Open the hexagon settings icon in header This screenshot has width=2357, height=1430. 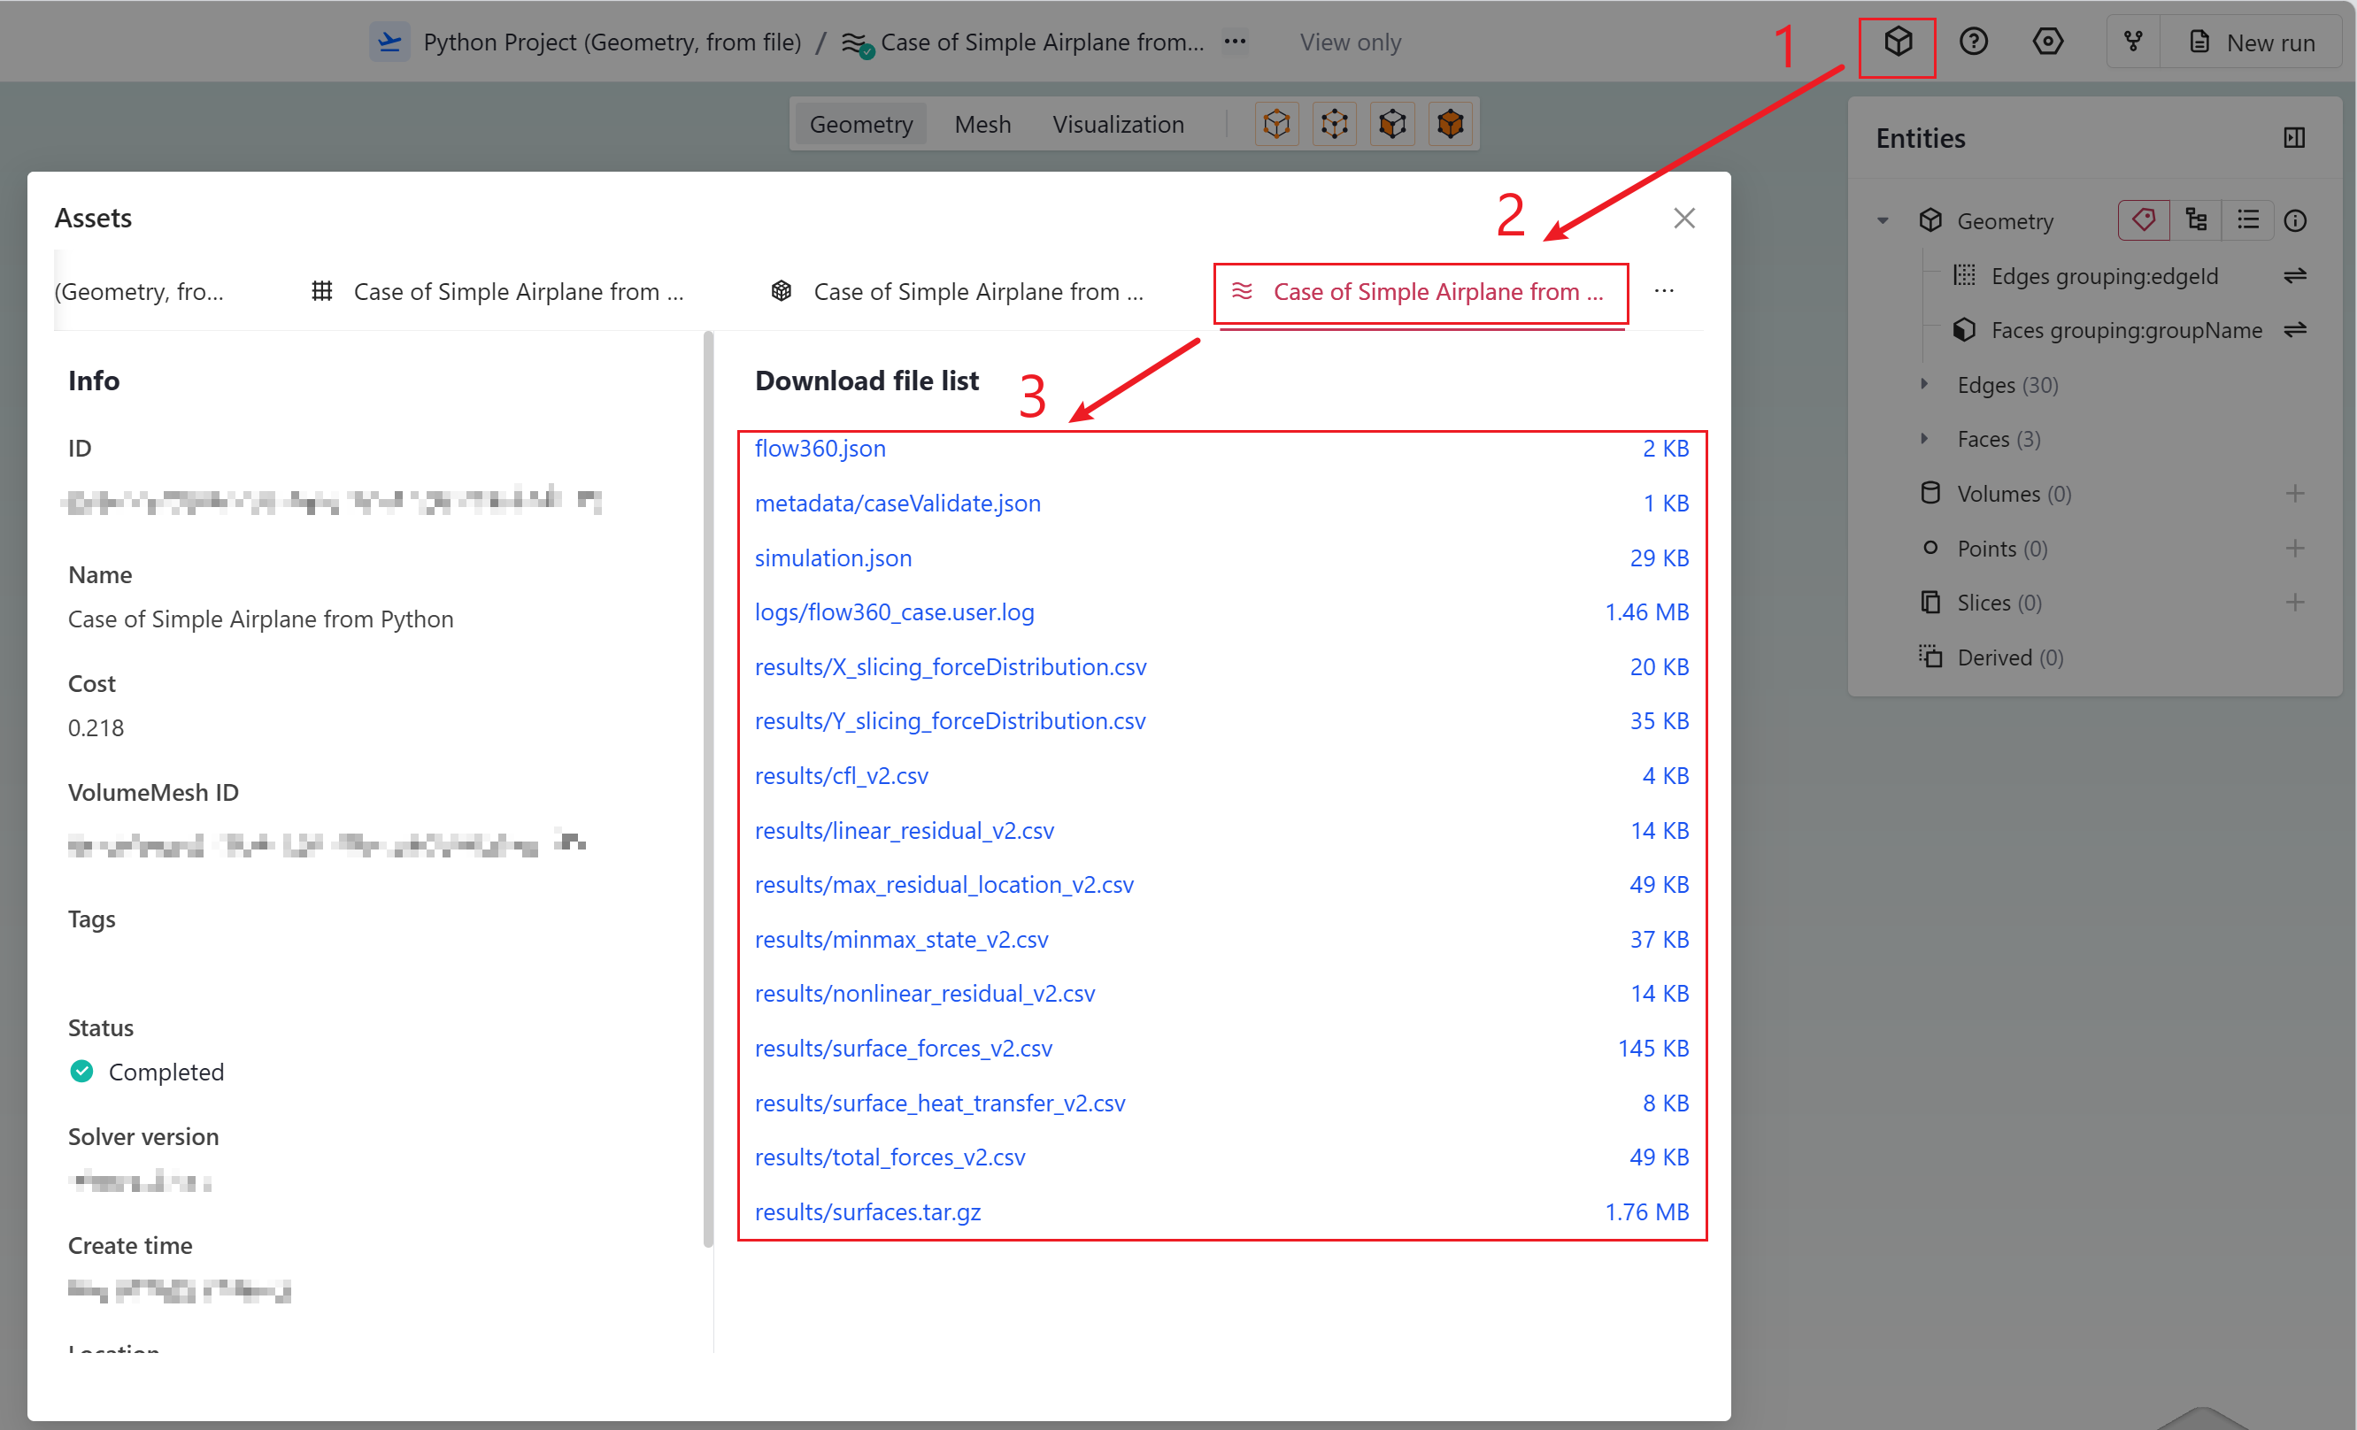coord(2047,42)
